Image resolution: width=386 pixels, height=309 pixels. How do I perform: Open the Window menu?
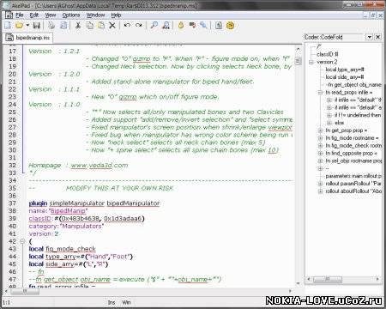coord(95,15)
